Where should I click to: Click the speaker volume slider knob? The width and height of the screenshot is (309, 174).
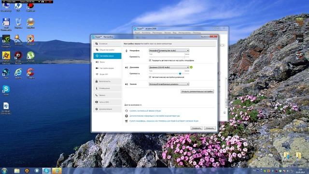(180, 73)
